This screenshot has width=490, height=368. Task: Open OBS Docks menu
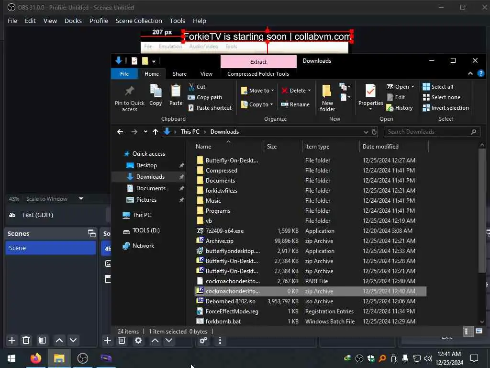[x=73, y=21]
